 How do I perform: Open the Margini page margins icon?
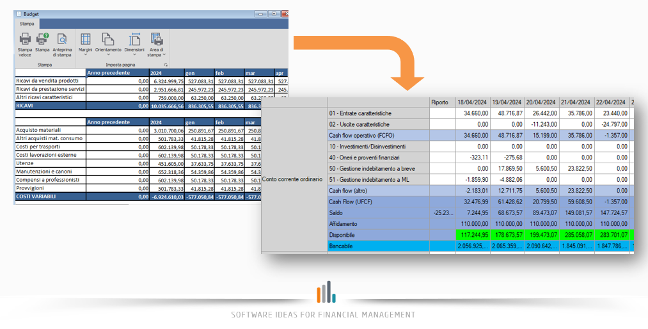85,39
